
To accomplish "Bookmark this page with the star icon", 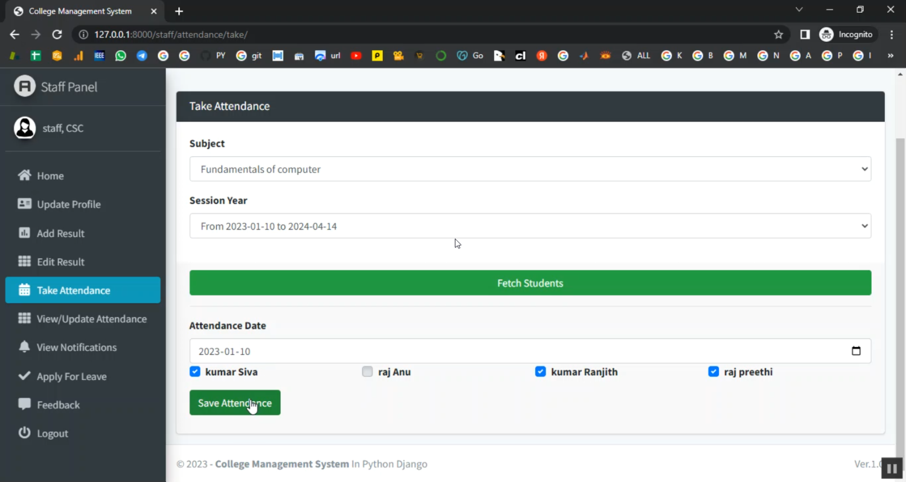I will tap(779, 35).
